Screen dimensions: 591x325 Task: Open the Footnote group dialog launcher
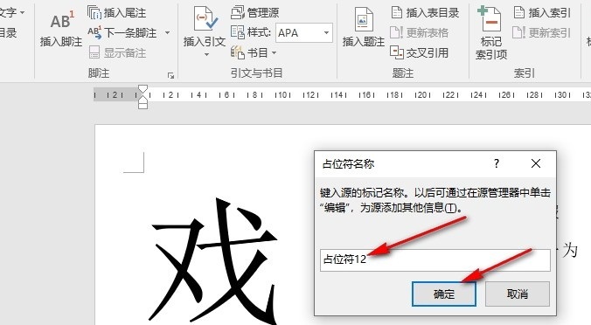coord(170,76)
